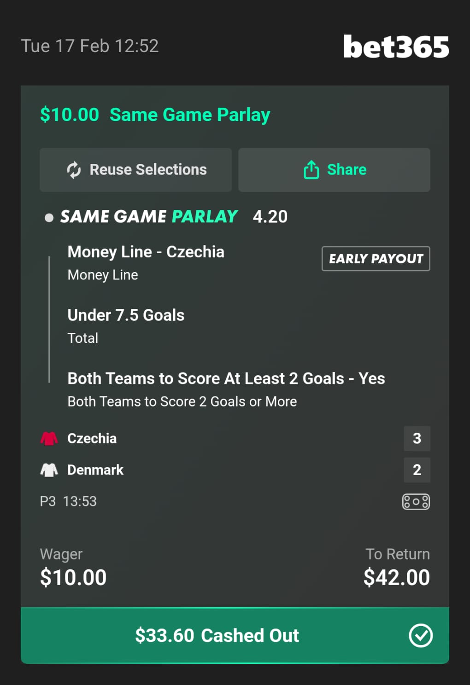Click the Denmark white jersey icon
This screenshot has height=685, width=470.
pos(49,470)
